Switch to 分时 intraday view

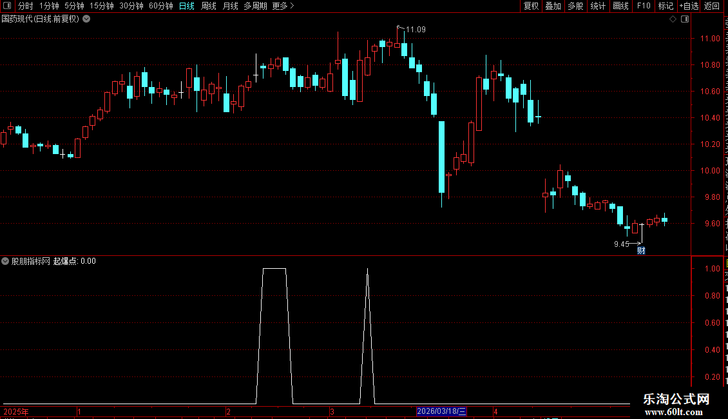pos(26,6)
